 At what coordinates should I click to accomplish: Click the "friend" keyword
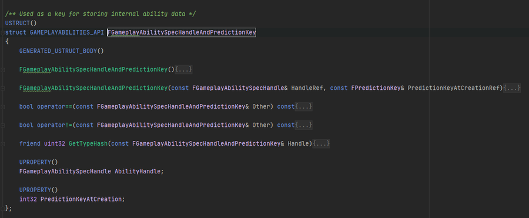click(30, 144)
